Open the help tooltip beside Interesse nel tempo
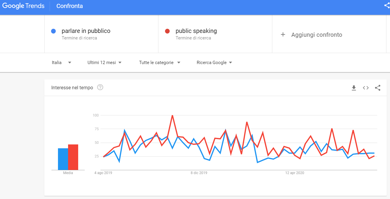Screen dimensions: 390x199 pyautogui.click(x=100, y=87)
